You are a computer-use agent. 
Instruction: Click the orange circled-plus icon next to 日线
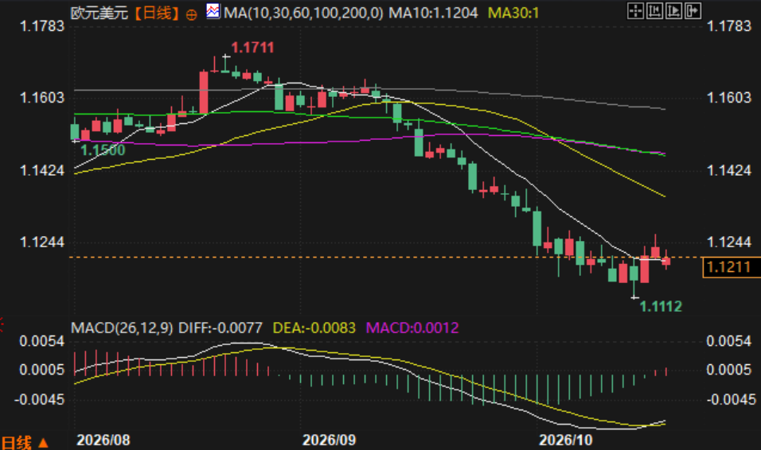[192, 15]
